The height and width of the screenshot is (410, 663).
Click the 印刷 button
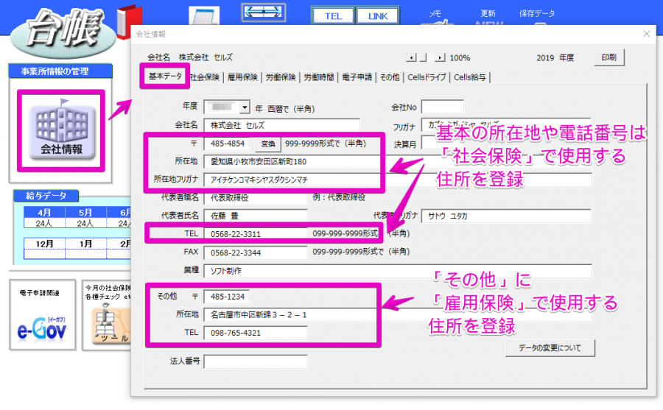pos(609,57)
